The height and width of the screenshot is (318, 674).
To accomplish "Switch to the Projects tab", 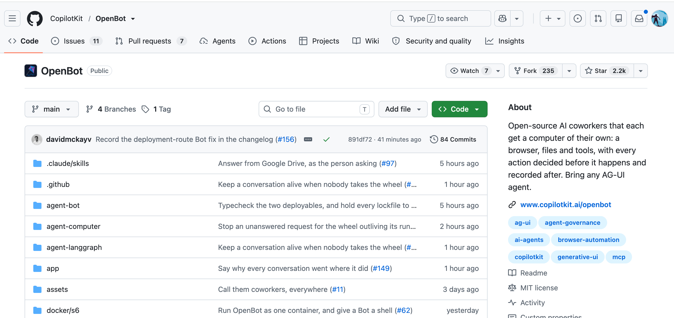I will [319, 41].
